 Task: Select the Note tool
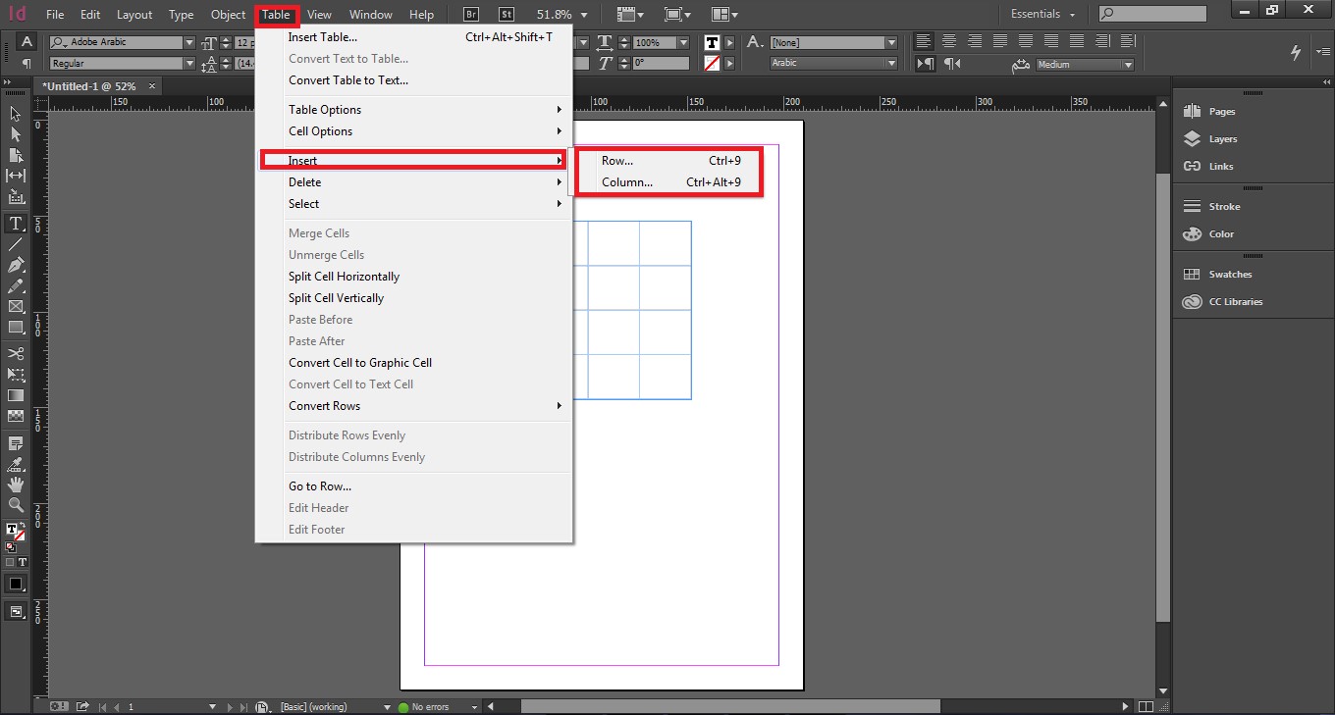(x=16, y=443)
